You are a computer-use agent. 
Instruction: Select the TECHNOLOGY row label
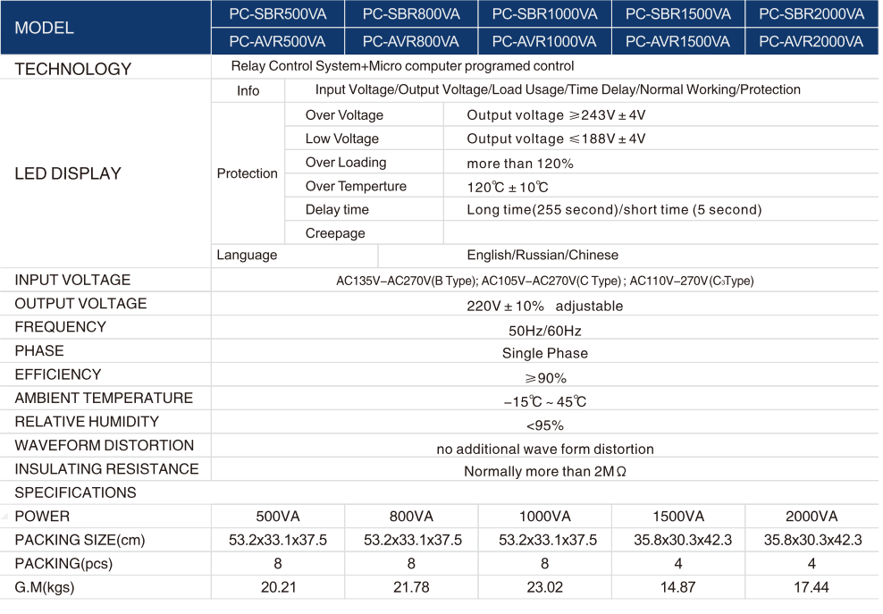[73, 69]
